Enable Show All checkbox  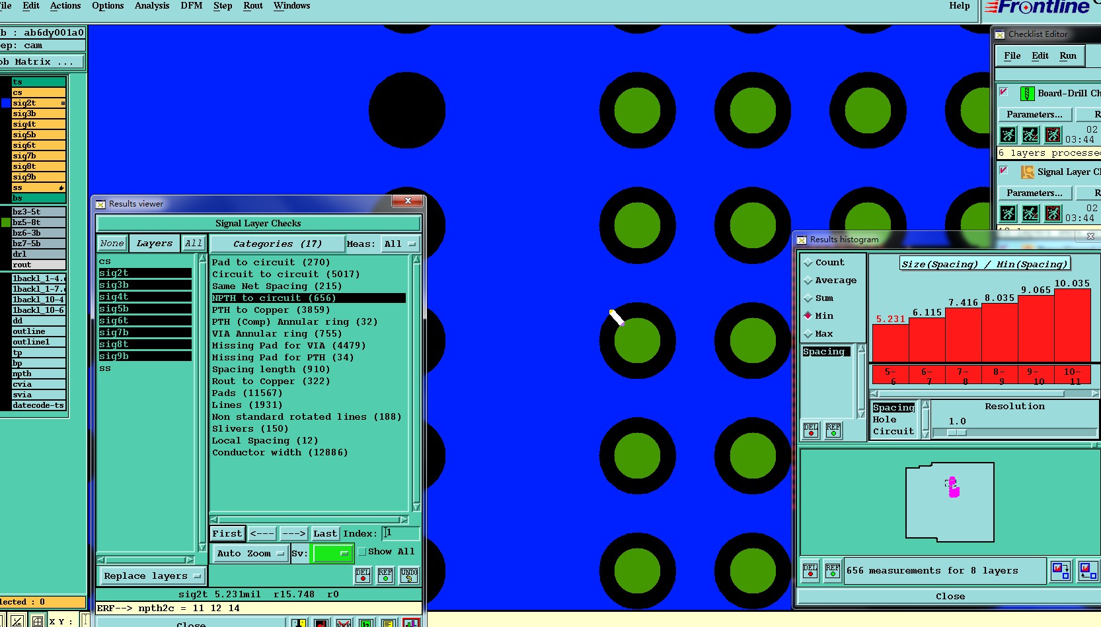point(362,552)
